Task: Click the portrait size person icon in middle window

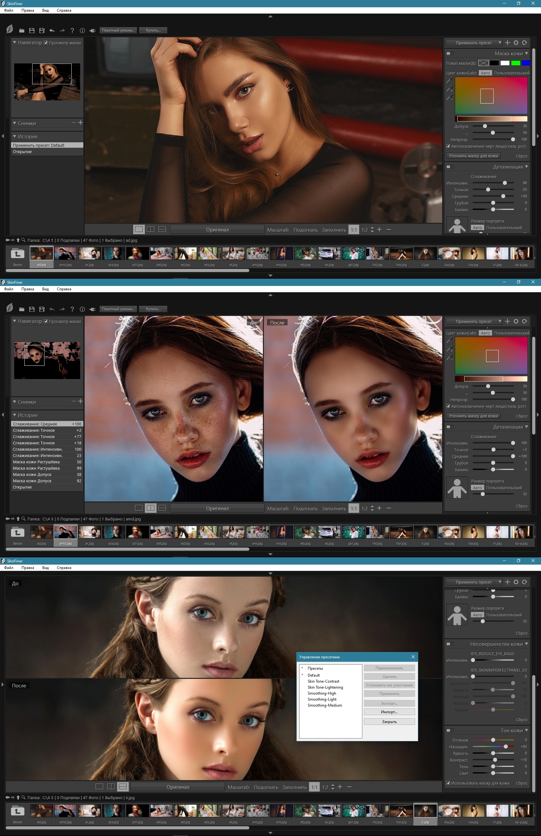Action: pyautogui.click(x=457, y=488)
